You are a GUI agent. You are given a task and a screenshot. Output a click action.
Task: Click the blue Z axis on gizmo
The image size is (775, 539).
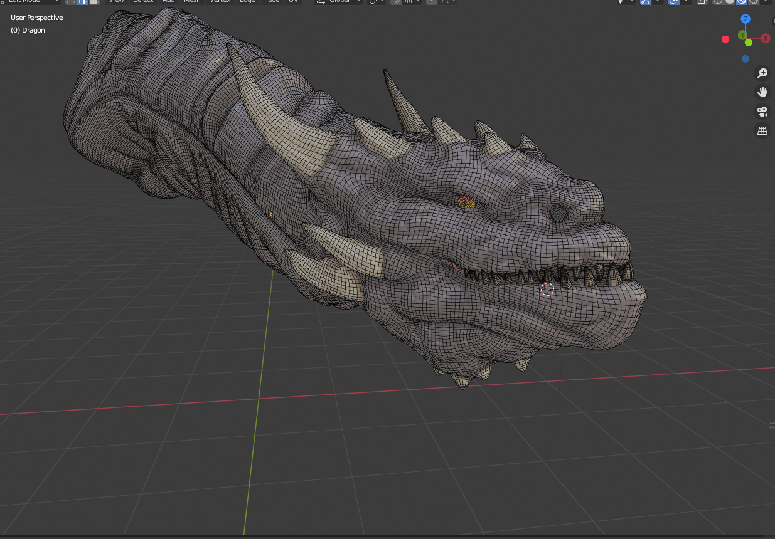pyautogui.click(x=746, y=19)
